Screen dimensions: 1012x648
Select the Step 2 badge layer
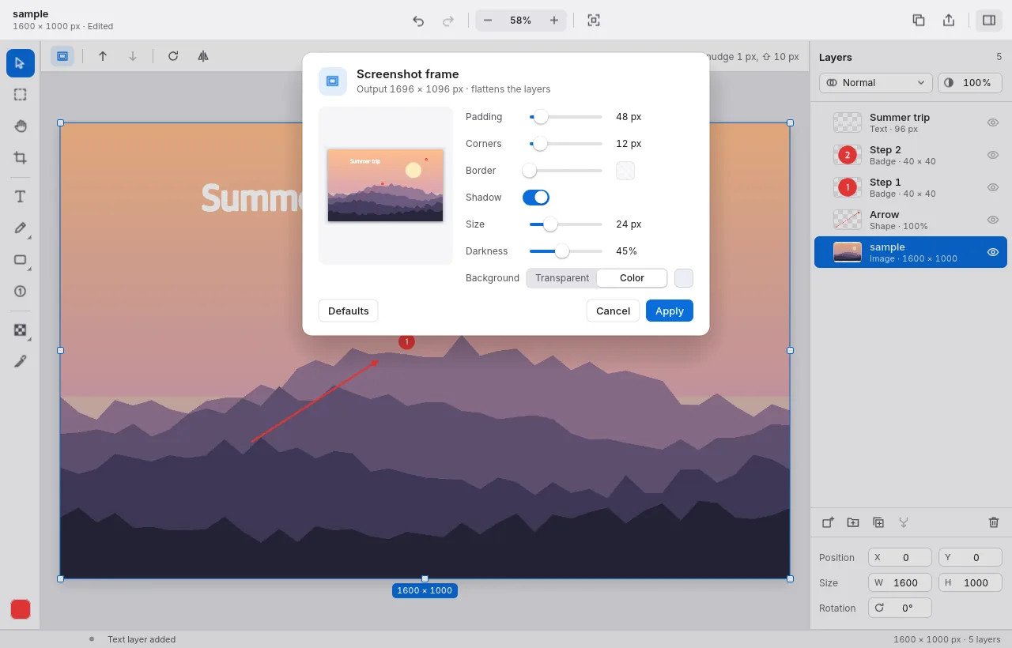pyautogui.click(x=911, y=155)
